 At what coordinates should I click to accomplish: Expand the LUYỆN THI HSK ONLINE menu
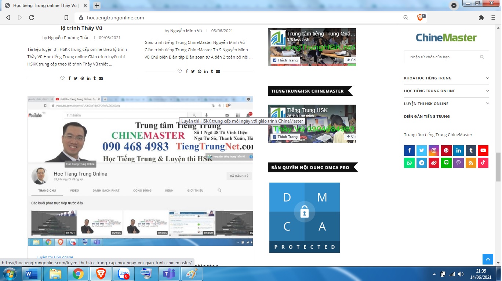click(487, 104)
